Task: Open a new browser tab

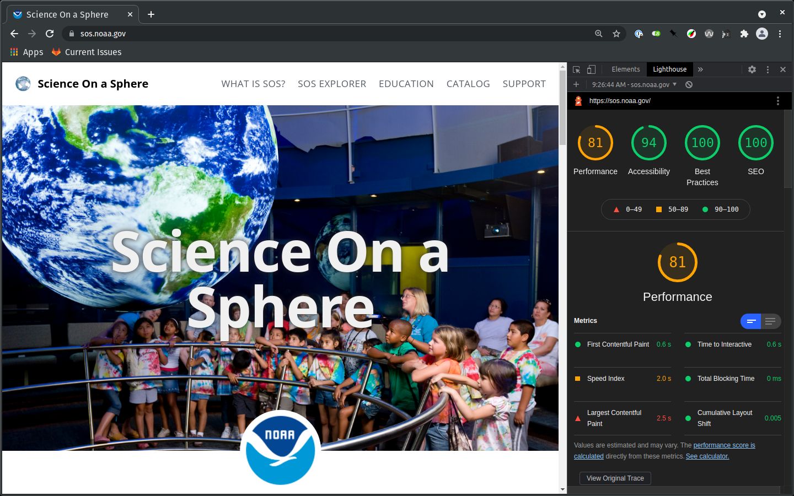Action: (x=151, y=14)
